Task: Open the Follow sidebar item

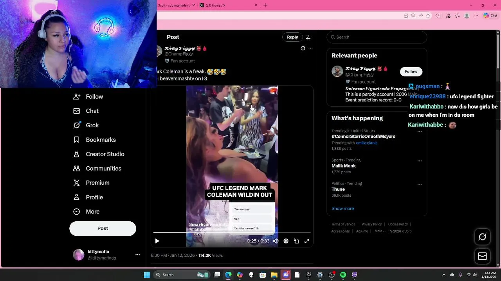Action: [88, 96]
